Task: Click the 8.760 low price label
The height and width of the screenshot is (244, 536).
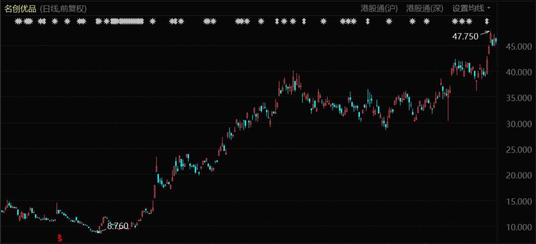Action: tap(118, 226)
